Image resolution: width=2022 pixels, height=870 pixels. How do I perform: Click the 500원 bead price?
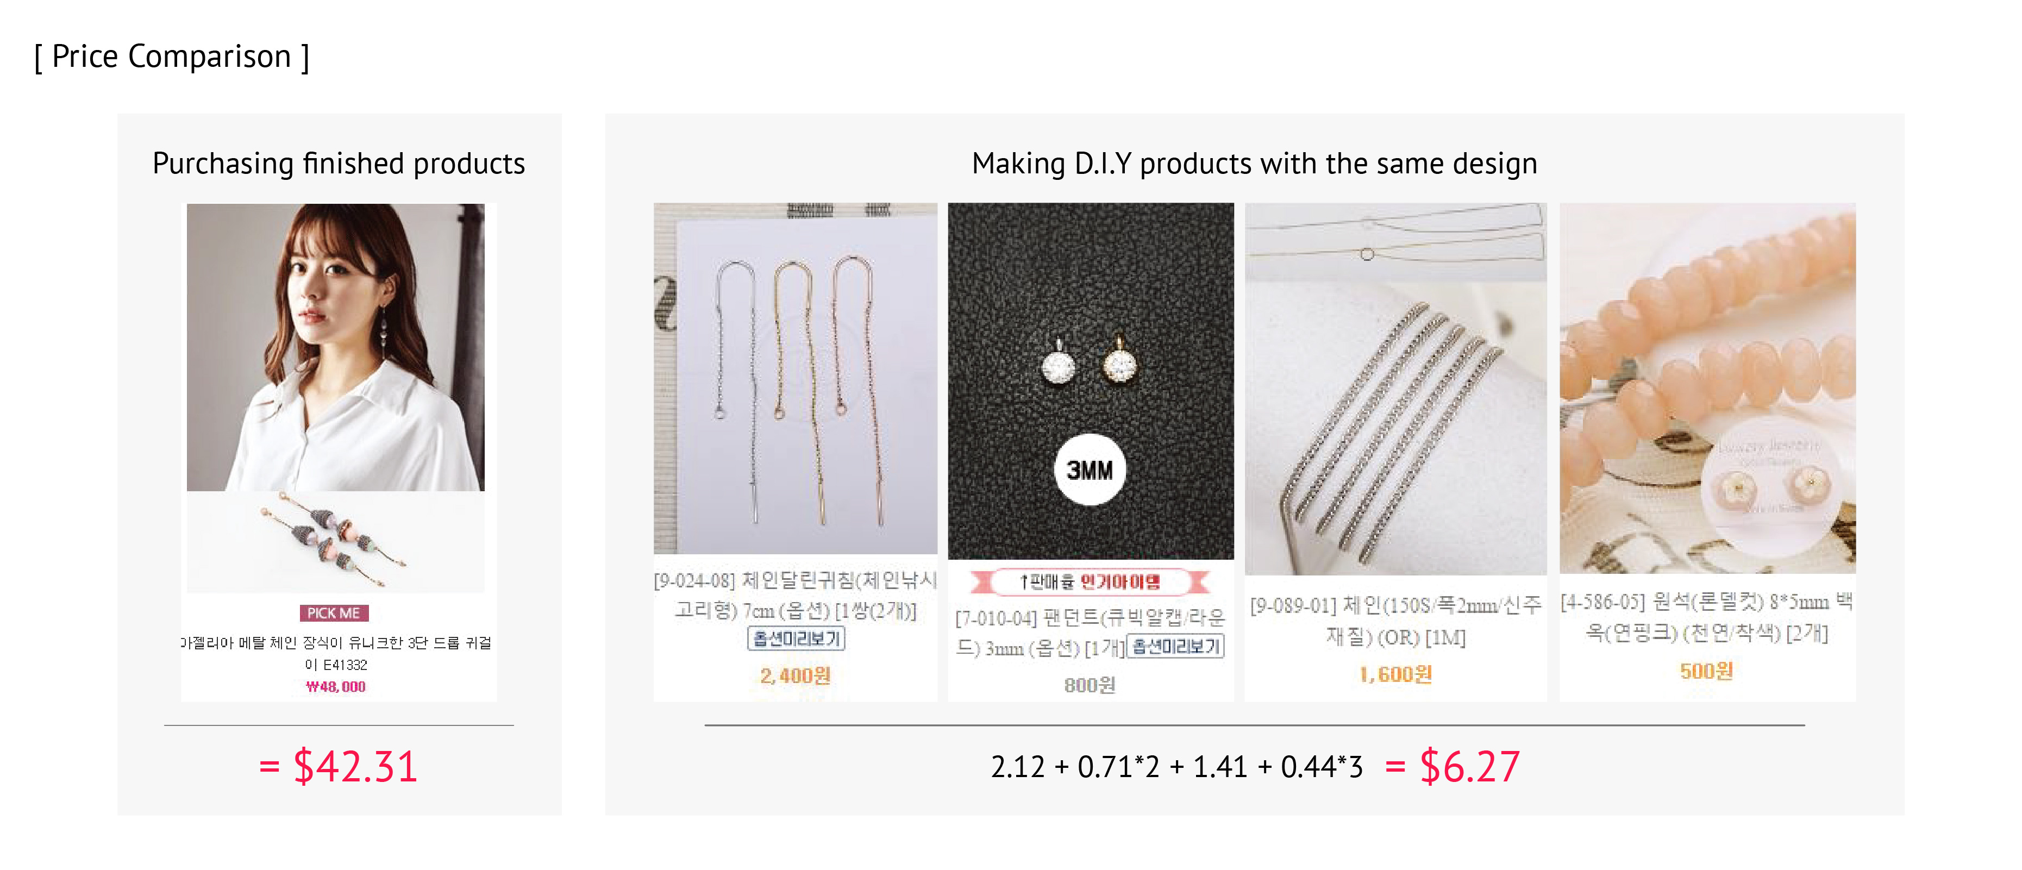coord(1706,671)
